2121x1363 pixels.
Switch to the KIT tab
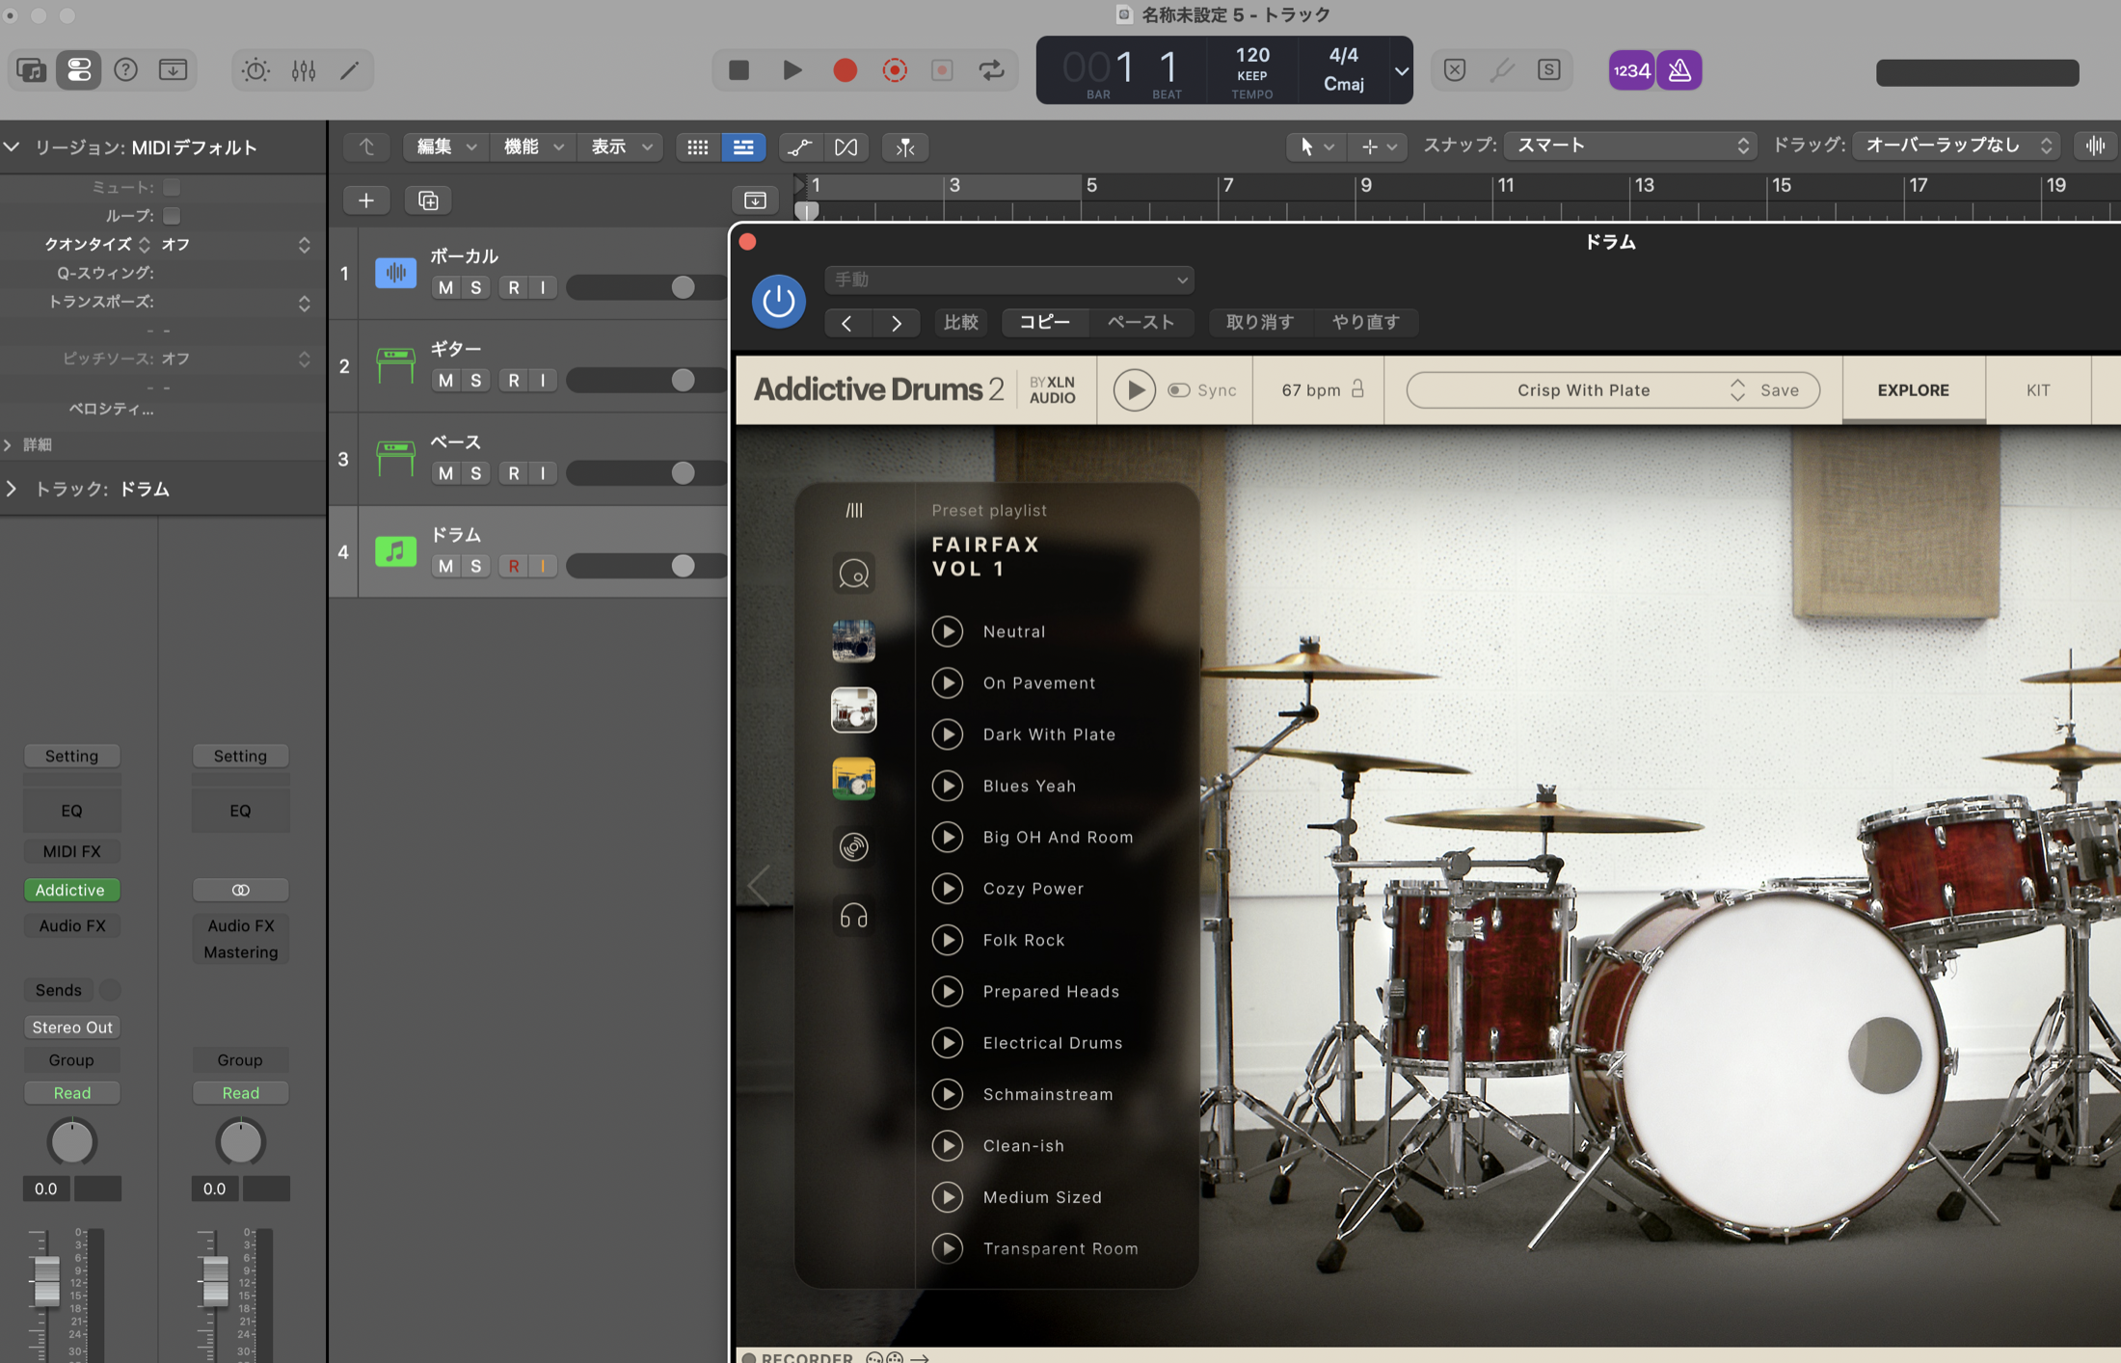tap(2038, 390)
